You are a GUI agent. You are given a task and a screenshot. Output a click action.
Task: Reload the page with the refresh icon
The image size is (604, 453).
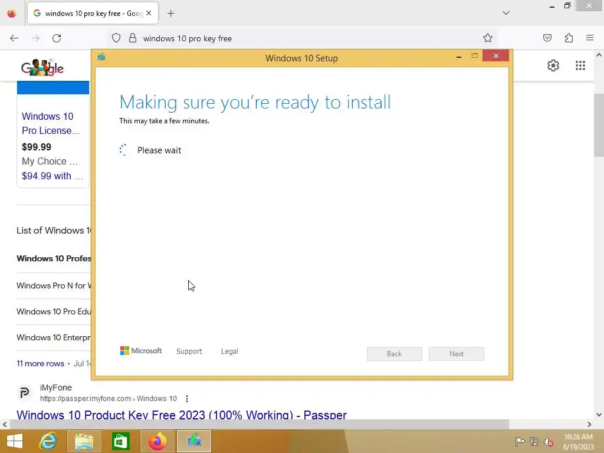point(57,38)
